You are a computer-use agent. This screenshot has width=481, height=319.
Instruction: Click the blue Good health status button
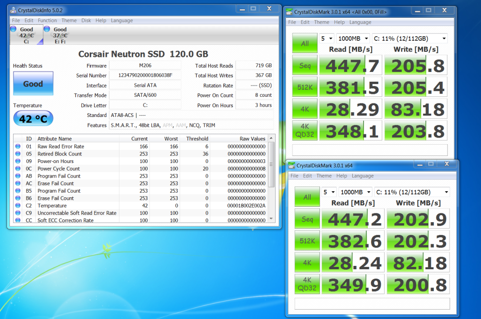33,84
